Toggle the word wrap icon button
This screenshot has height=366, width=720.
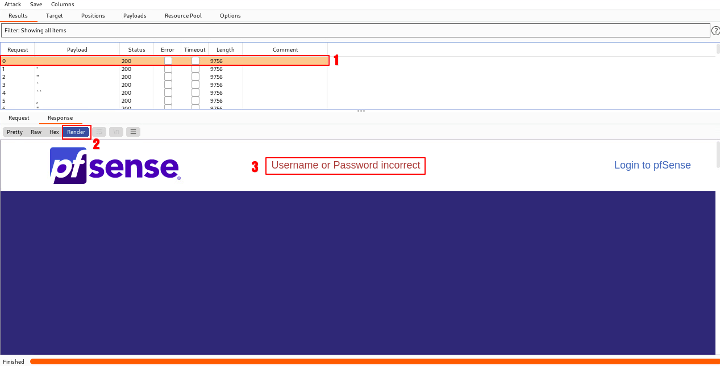(99, 132)
